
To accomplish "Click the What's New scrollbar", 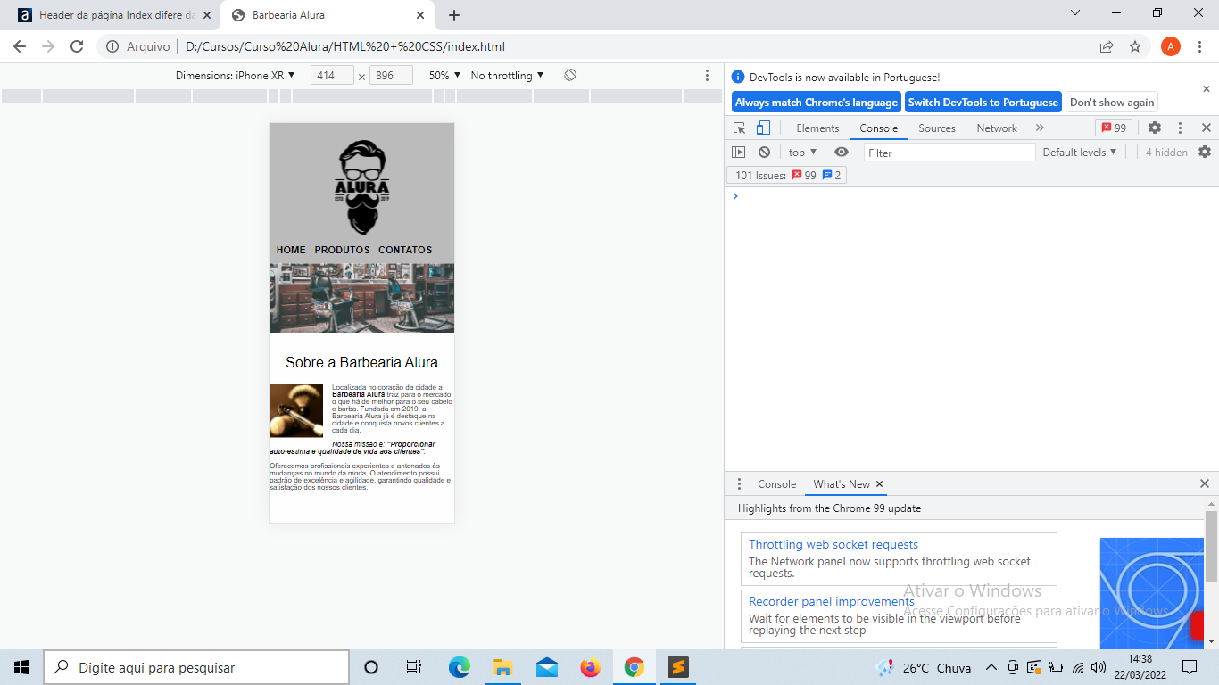I will click(1211, 546).
